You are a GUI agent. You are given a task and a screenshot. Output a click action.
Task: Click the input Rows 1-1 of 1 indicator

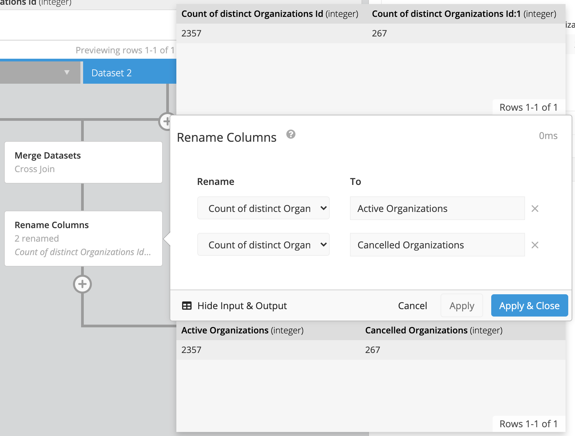point(528,107)
